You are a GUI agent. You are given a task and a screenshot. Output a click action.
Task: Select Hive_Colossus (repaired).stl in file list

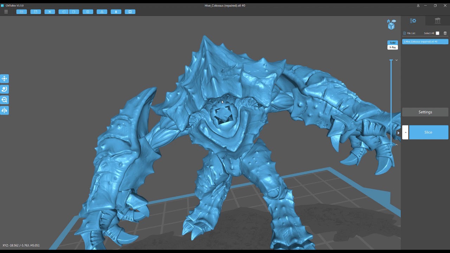pos(425,41)
